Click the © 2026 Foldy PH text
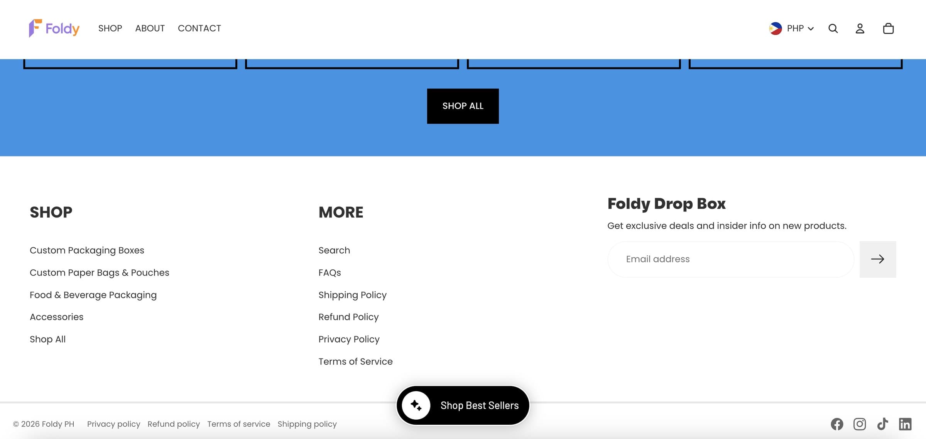This screenshot has width=926, height=439. [44, 424]
